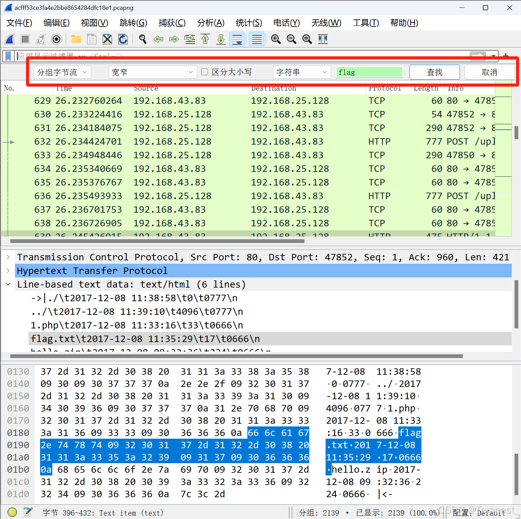Image resolution: width=521 pixels, height=519 pixels.
Task: Toggle packet list colorization
Action: [x=257, y=39]
